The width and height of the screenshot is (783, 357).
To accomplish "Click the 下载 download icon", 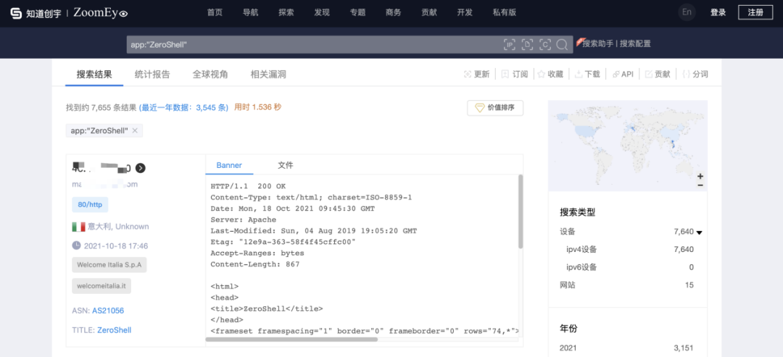I will 579,75.
